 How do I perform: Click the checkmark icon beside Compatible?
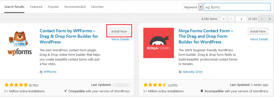tap(66, 91)
